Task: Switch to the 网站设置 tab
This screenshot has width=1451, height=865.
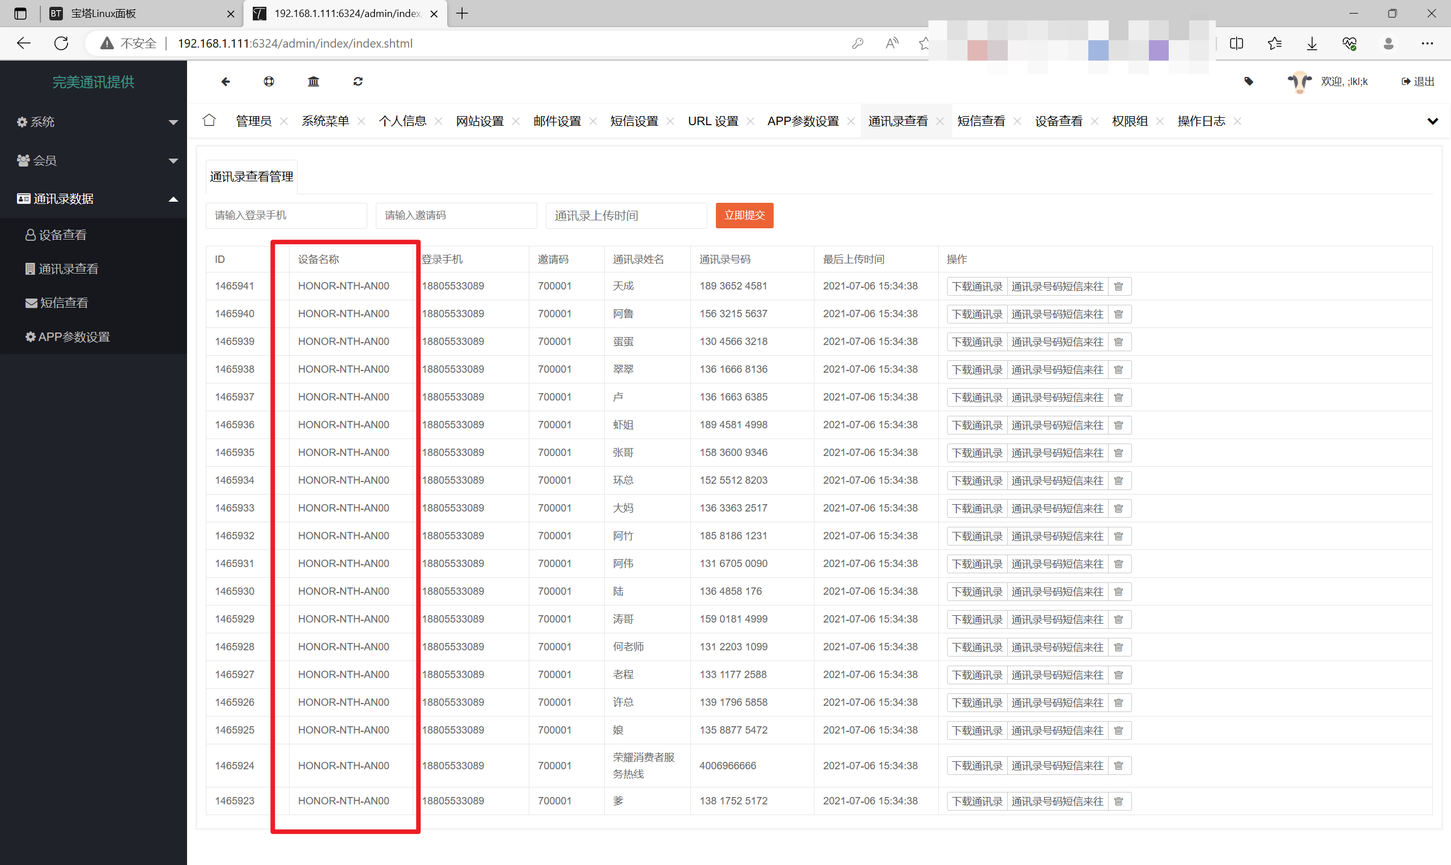Action: click(480, 121)
